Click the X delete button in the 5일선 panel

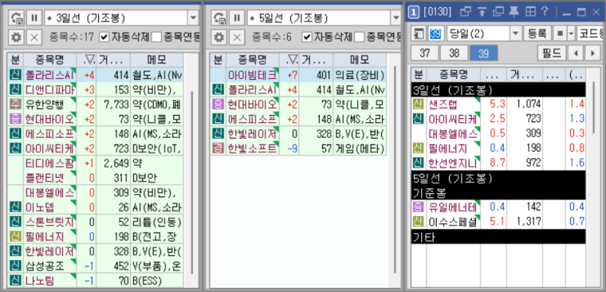237,37
